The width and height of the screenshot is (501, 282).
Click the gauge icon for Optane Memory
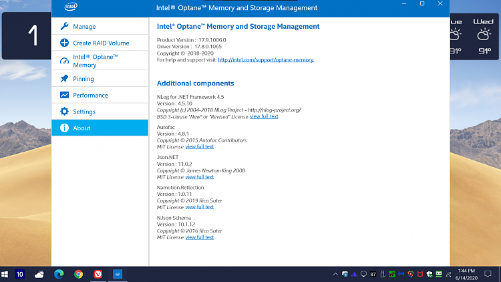64,61
